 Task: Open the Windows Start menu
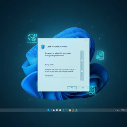(48, 110)
